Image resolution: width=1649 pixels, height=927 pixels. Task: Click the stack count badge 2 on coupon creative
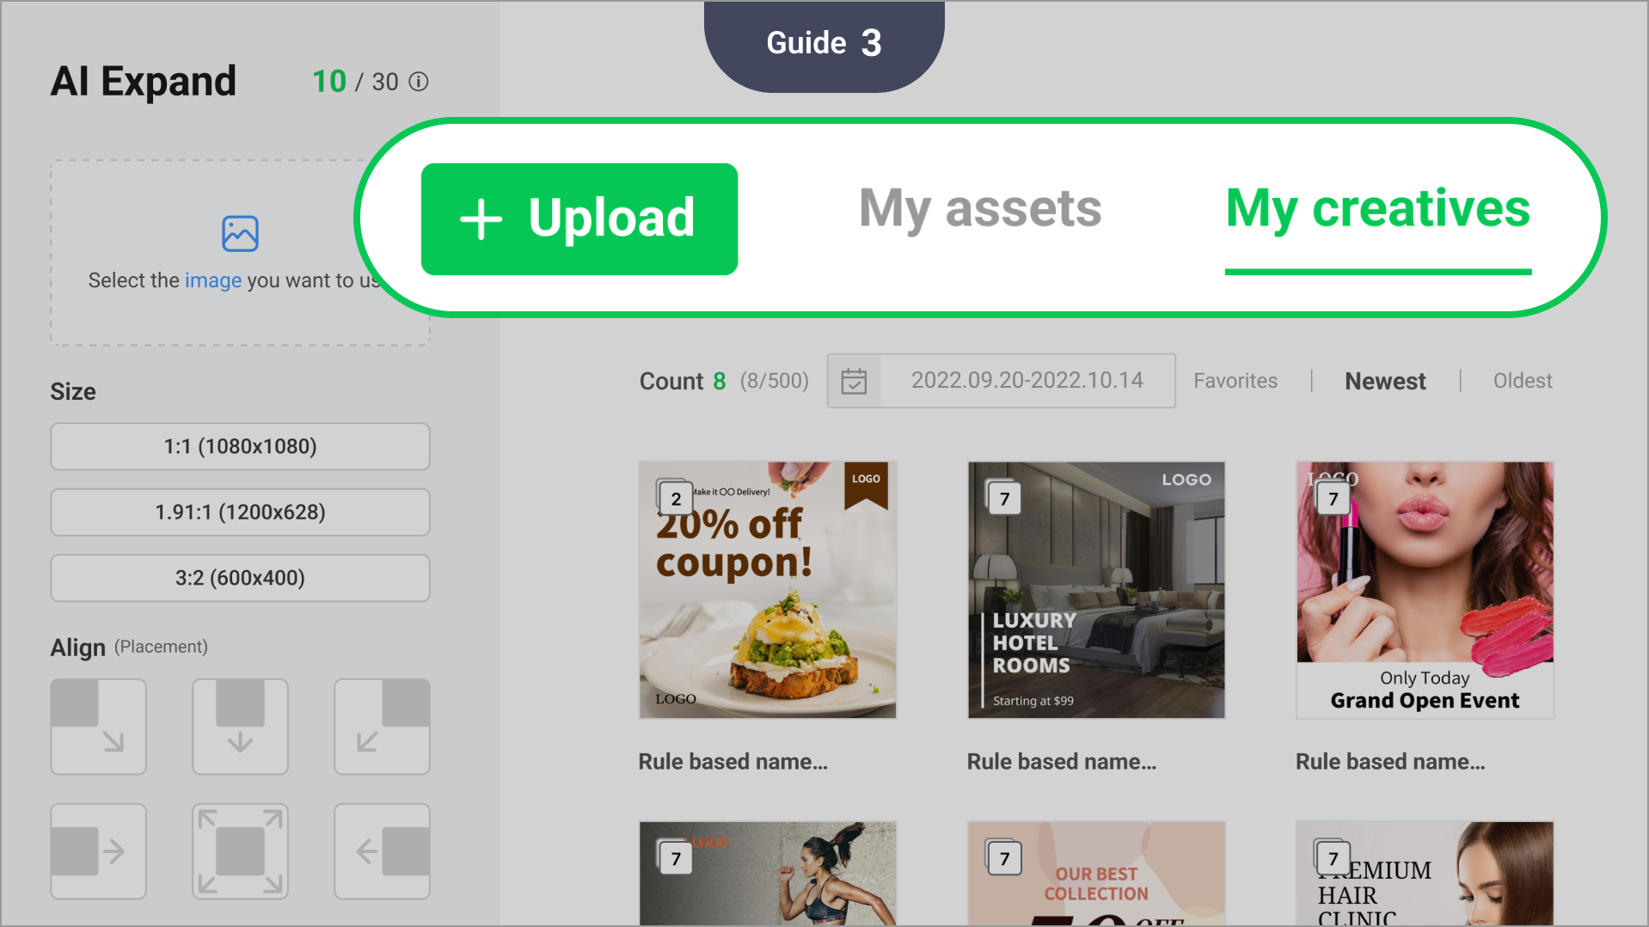tap(675, 498)
